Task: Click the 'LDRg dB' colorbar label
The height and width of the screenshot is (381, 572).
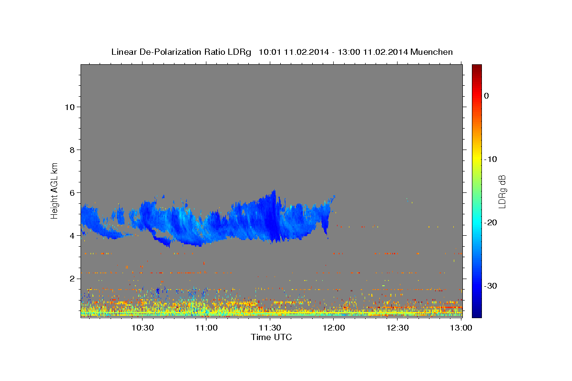Action: [x=501, y=191]
